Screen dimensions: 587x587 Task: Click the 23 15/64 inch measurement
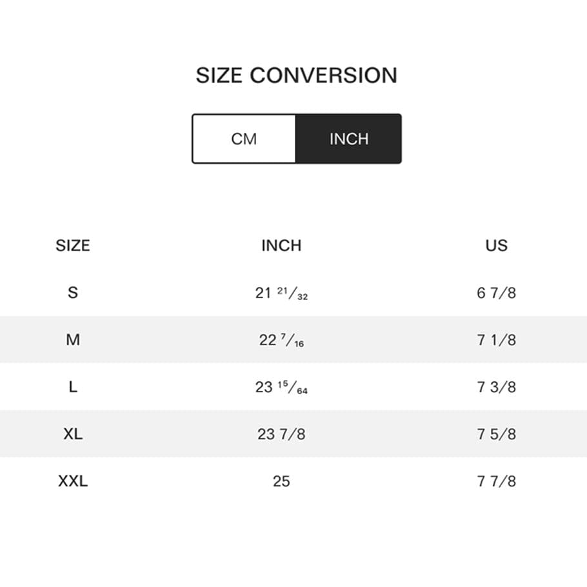[x=281, y=388]
